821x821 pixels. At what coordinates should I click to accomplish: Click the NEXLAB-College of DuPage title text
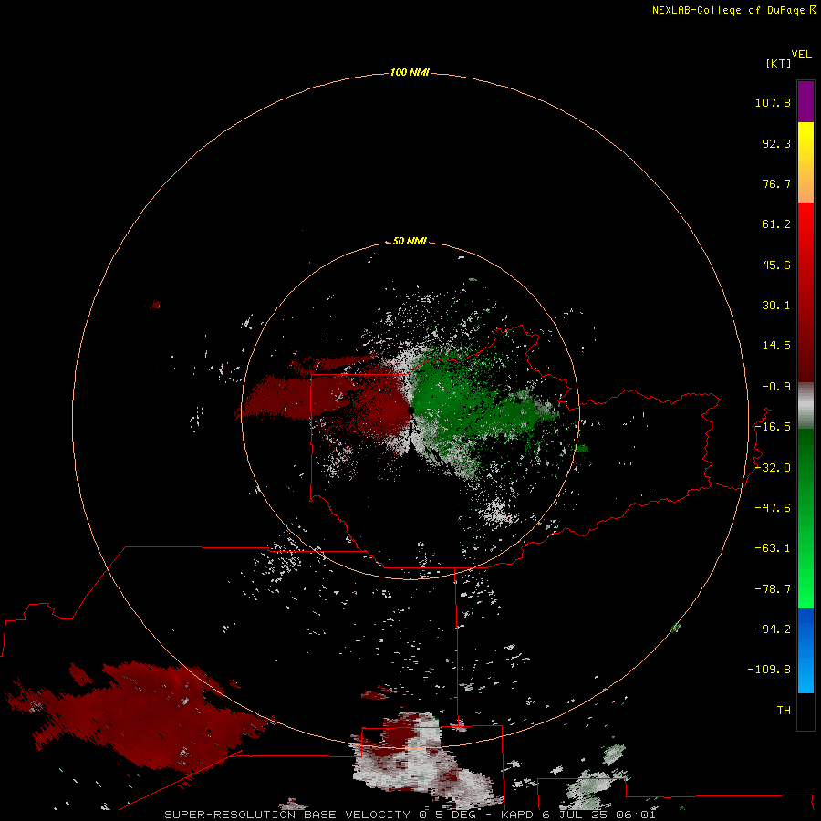tap(728, 10)
